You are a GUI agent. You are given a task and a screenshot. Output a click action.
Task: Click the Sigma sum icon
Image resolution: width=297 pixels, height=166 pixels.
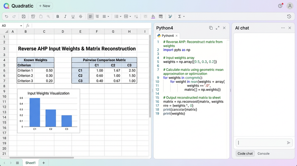click(179, 17)
